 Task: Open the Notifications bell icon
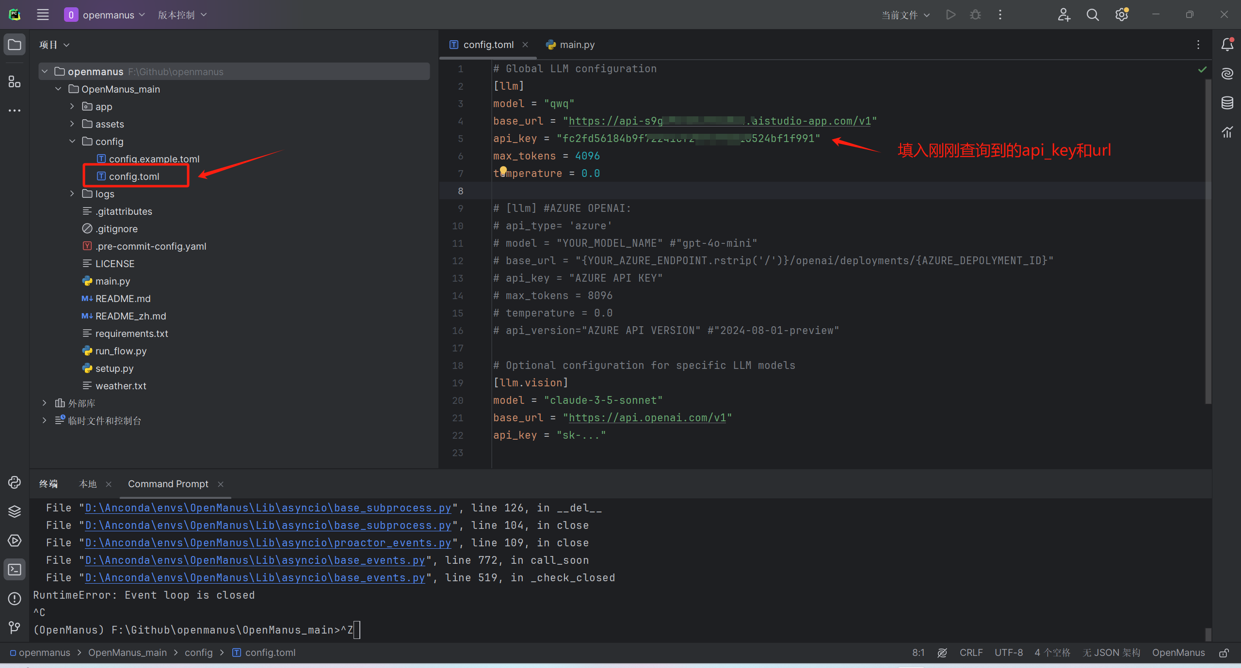click(1227, 45)
